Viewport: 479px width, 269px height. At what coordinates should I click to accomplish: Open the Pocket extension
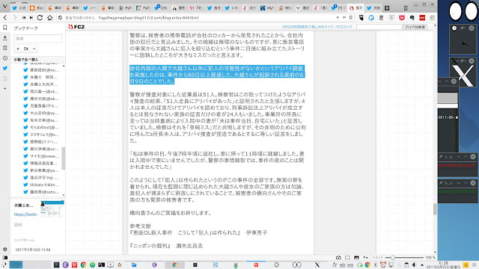402,18
